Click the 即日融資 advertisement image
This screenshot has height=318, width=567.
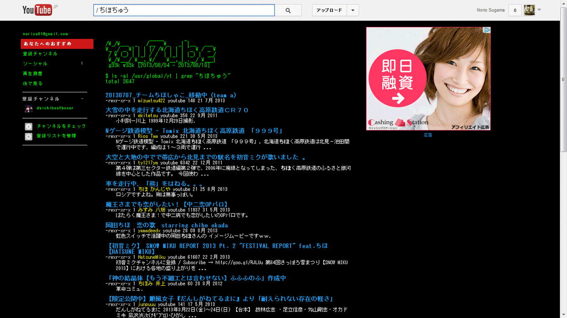tap(428, 79)
